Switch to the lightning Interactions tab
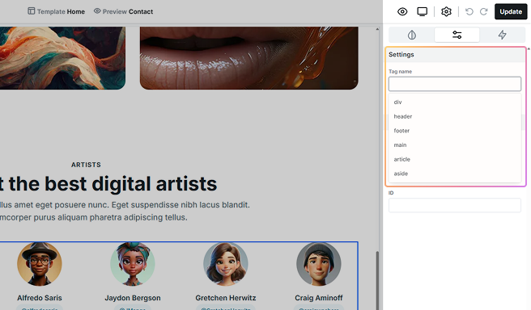Viewport: 531px width, 310px height. (502, 35)
